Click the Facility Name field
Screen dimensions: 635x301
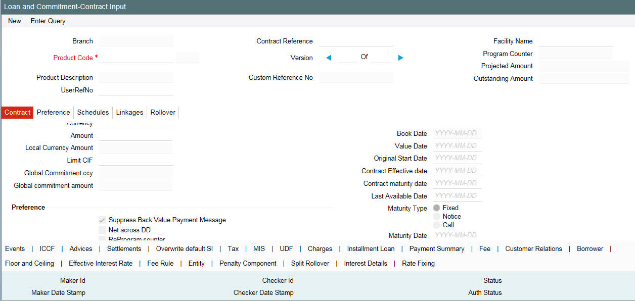(x=576, y=41)
